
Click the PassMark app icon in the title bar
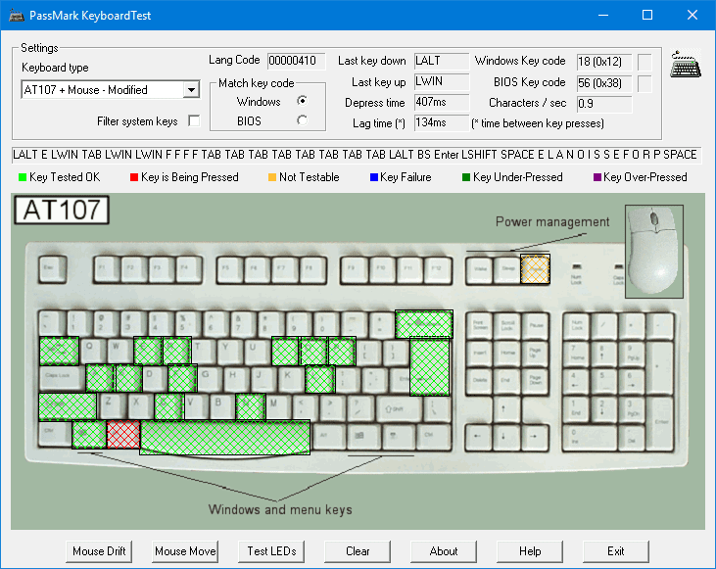(x=16, y=16)
